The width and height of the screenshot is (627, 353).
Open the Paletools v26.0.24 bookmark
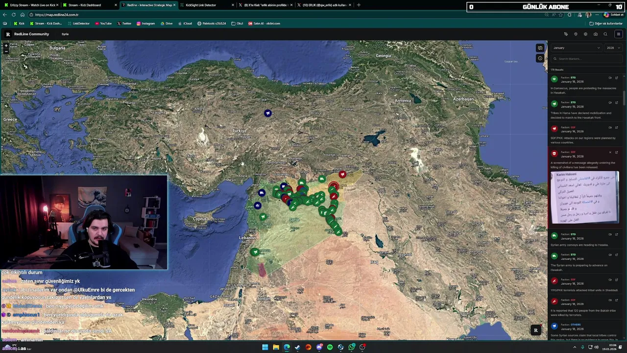coord(212,24)
